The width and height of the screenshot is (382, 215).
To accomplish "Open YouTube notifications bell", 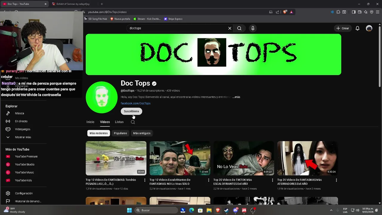I will 357,28.
